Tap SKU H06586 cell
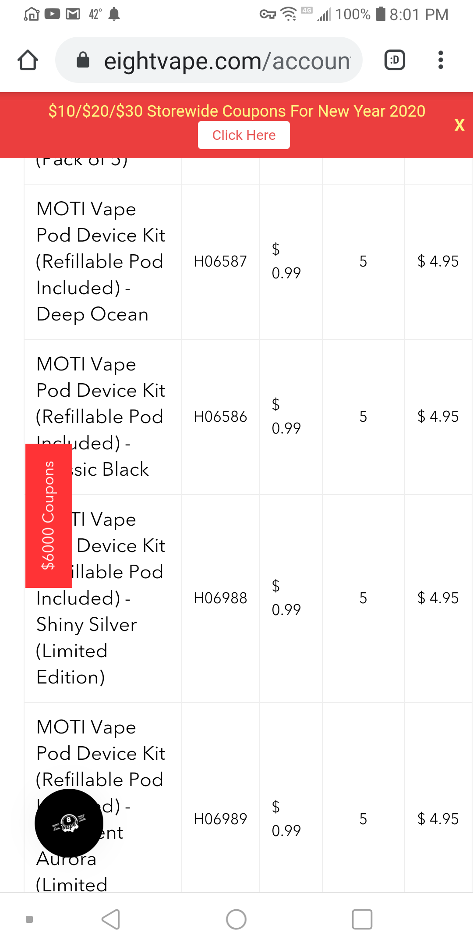Image resolution: width=473 pixels, height=947 pixels. [220, 417]
